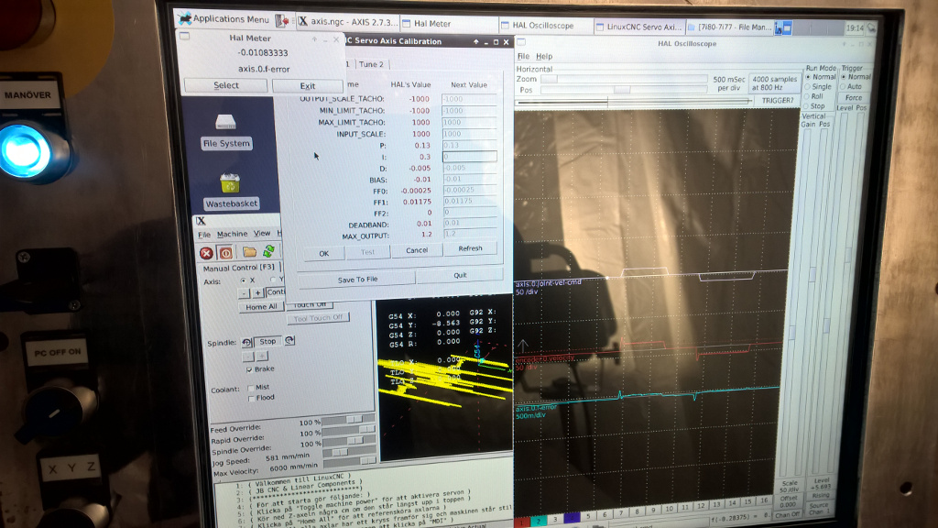
Task: Adjust the oscilloscope Horizontal Zoom slider
Action: [625, 79]
